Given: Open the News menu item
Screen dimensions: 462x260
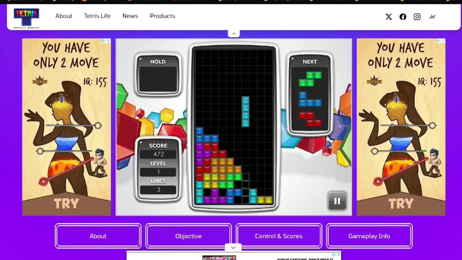Looking at the screenshot, I should [x=130, y=16].
